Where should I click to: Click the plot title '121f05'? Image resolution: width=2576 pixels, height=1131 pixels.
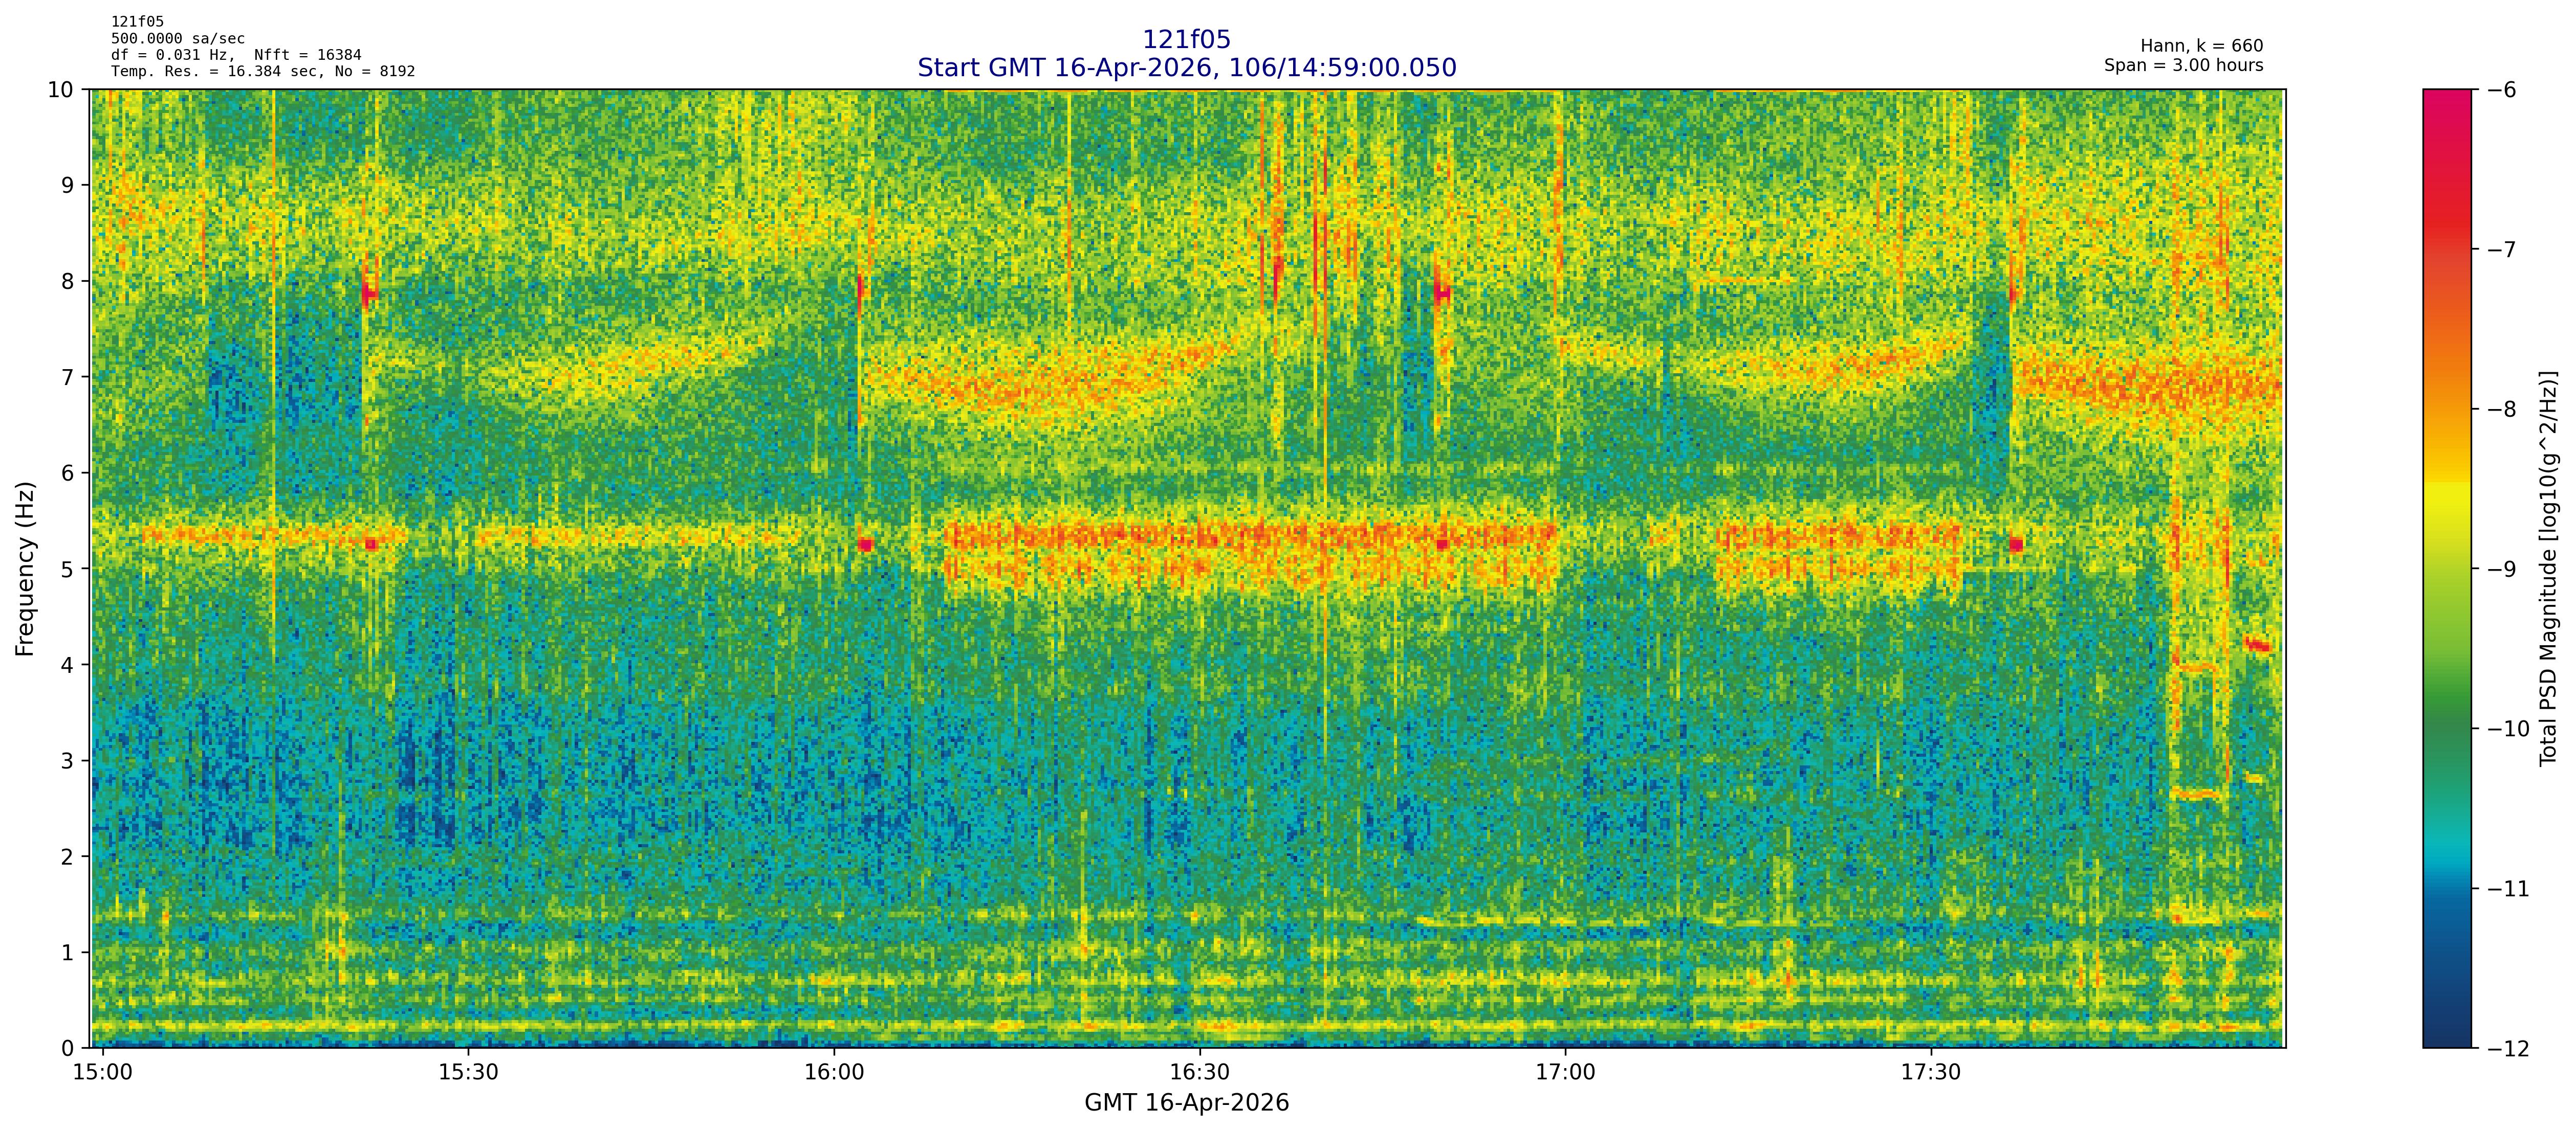pos(1186,40)
